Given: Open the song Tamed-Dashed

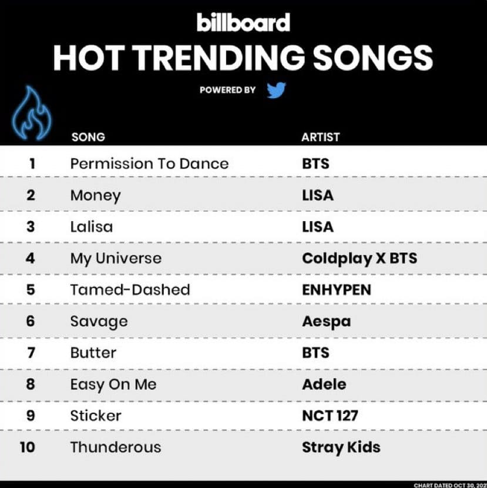Looking at the screenshot, I should coord(130,289).
